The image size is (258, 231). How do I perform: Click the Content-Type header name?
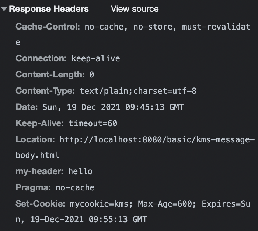click(45, 91)
